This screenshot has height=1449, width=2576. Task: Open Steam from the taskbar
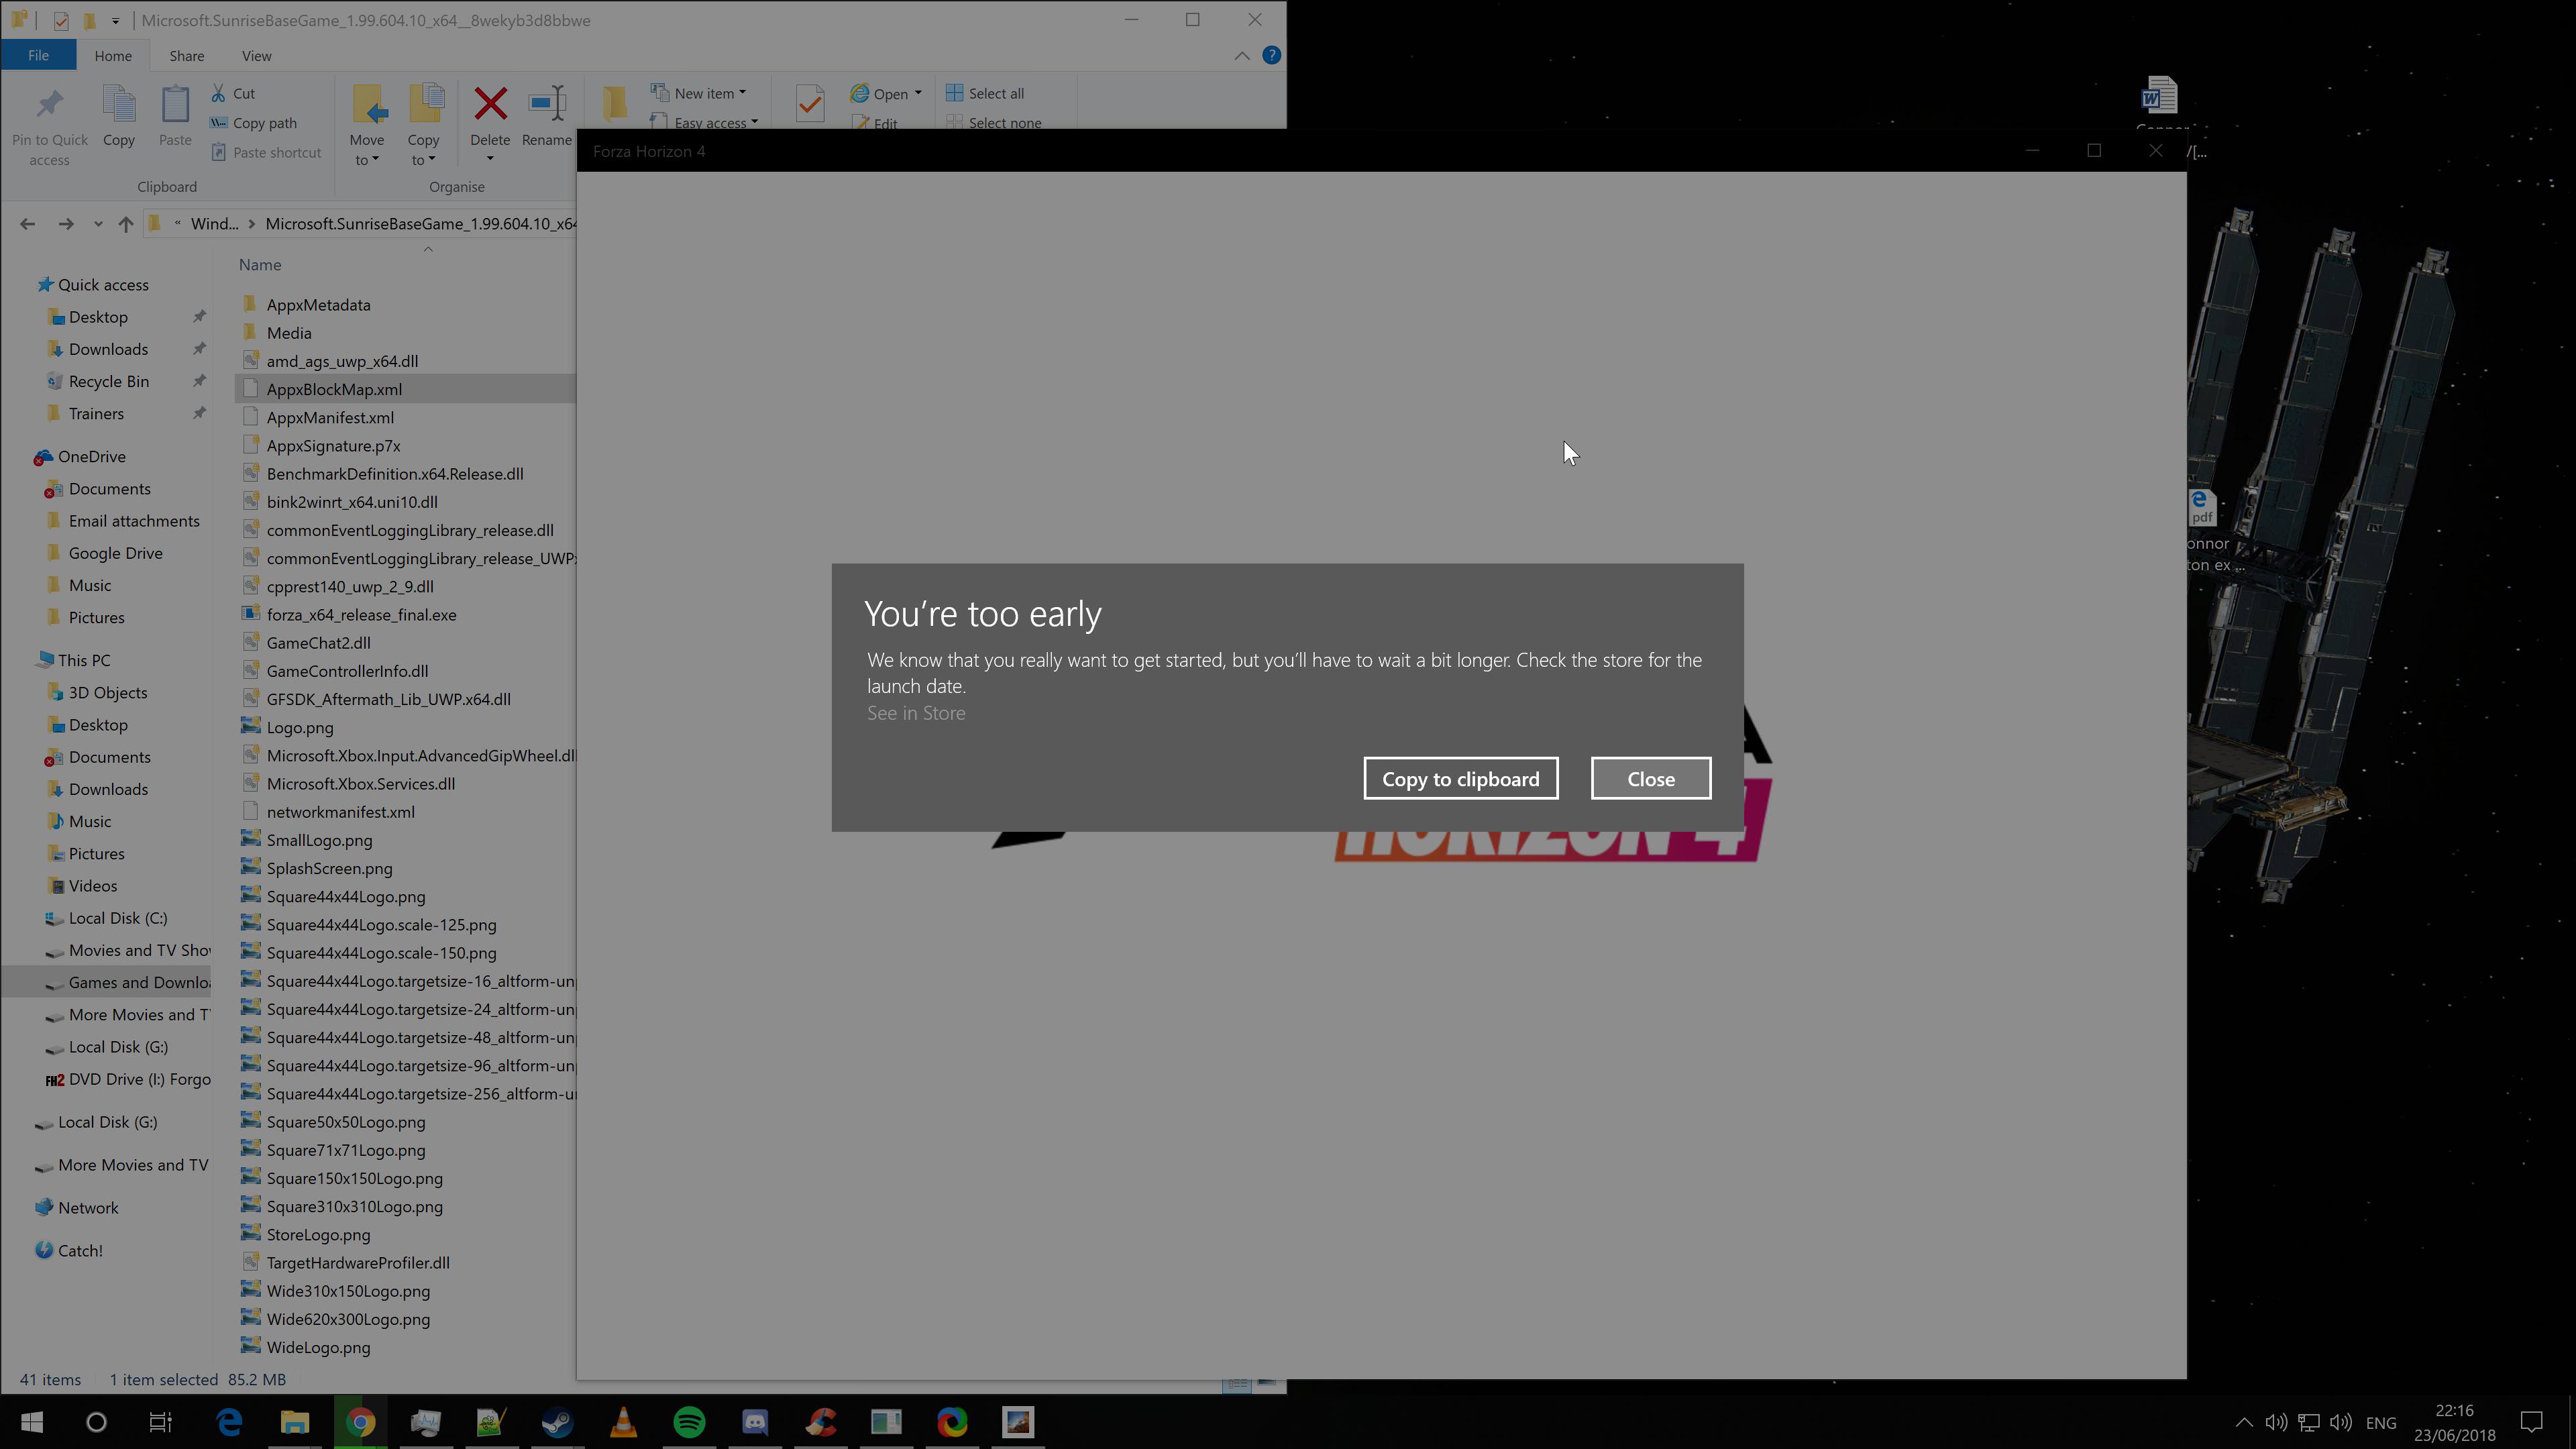[557, 1422]
